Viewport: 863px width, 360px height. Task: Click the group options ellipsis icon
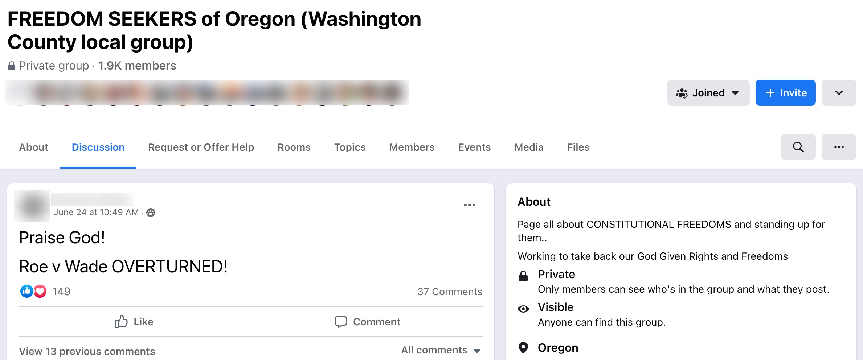click(838, 147)
